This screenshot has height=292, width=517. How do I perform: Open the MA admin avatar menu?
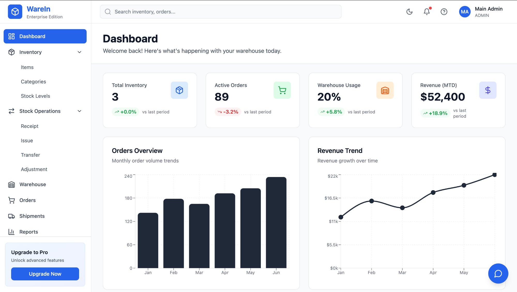click(465, 12)
